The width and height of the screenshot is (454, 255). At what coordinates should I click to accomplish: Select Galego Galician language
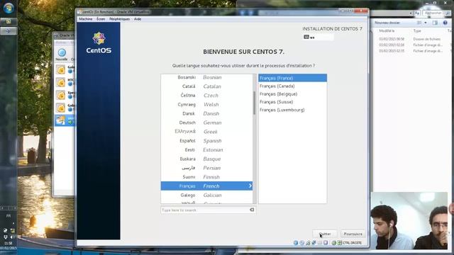click(x=206, y=195)
